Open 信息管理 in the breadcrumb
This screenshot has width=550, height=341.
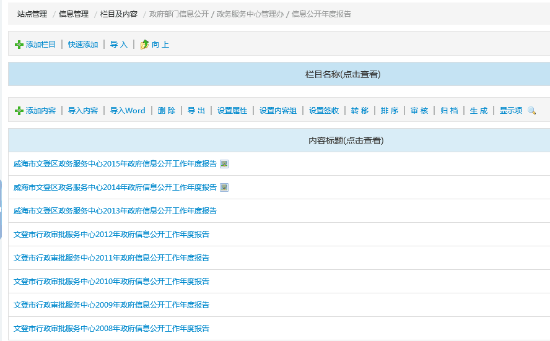tap(74, 14)
